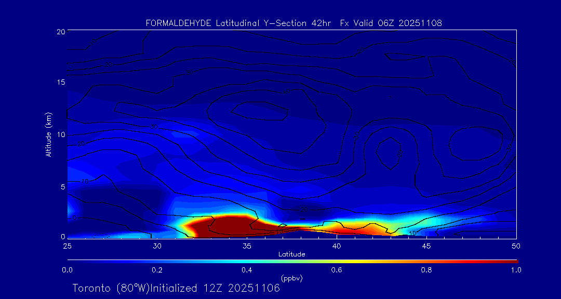This screenshot has height=299, width=561.
Task: Click the colorbar label 0.8
Action: pos(426,270)
